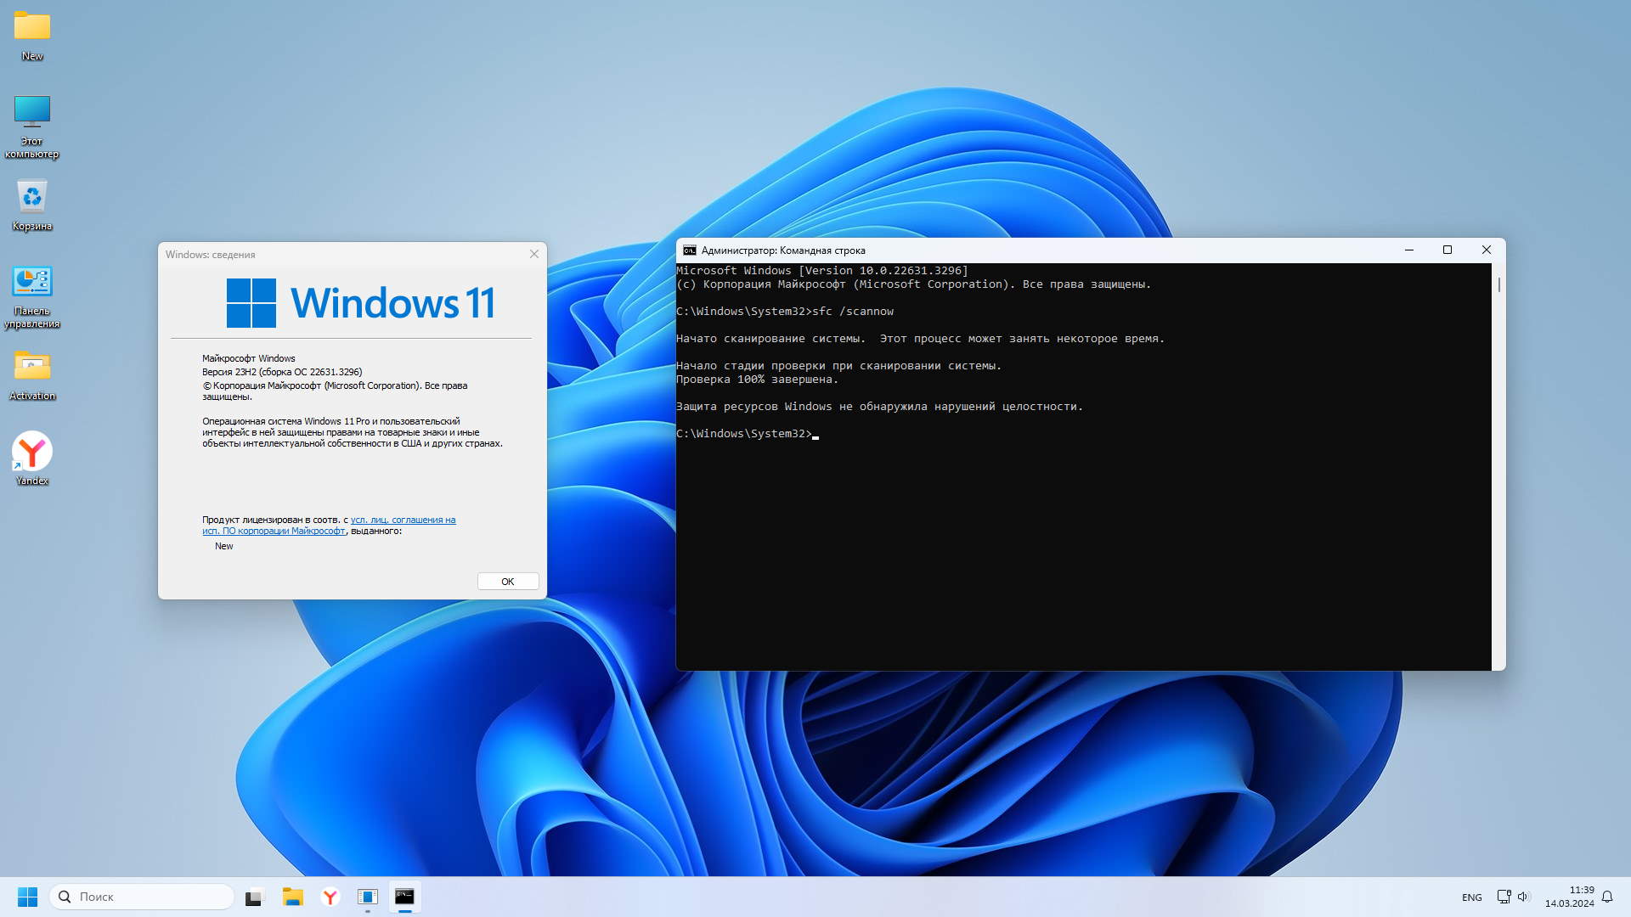
Task: Switch to winver window in taskbar
Action: [x=367, y=897]
